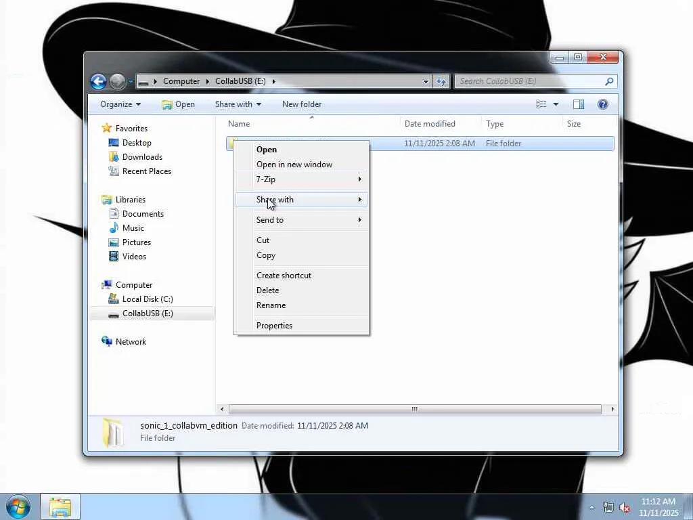Click the 11/11/2025 2:08 AM date cell
The image size is (693, 520).
pyautogui.click(x=439, y=144)
